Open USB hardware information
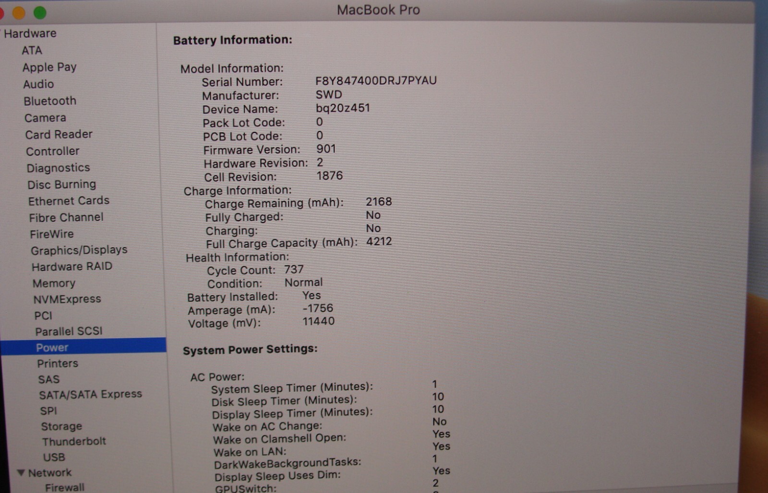768x493 pixels. pos(54,457)
